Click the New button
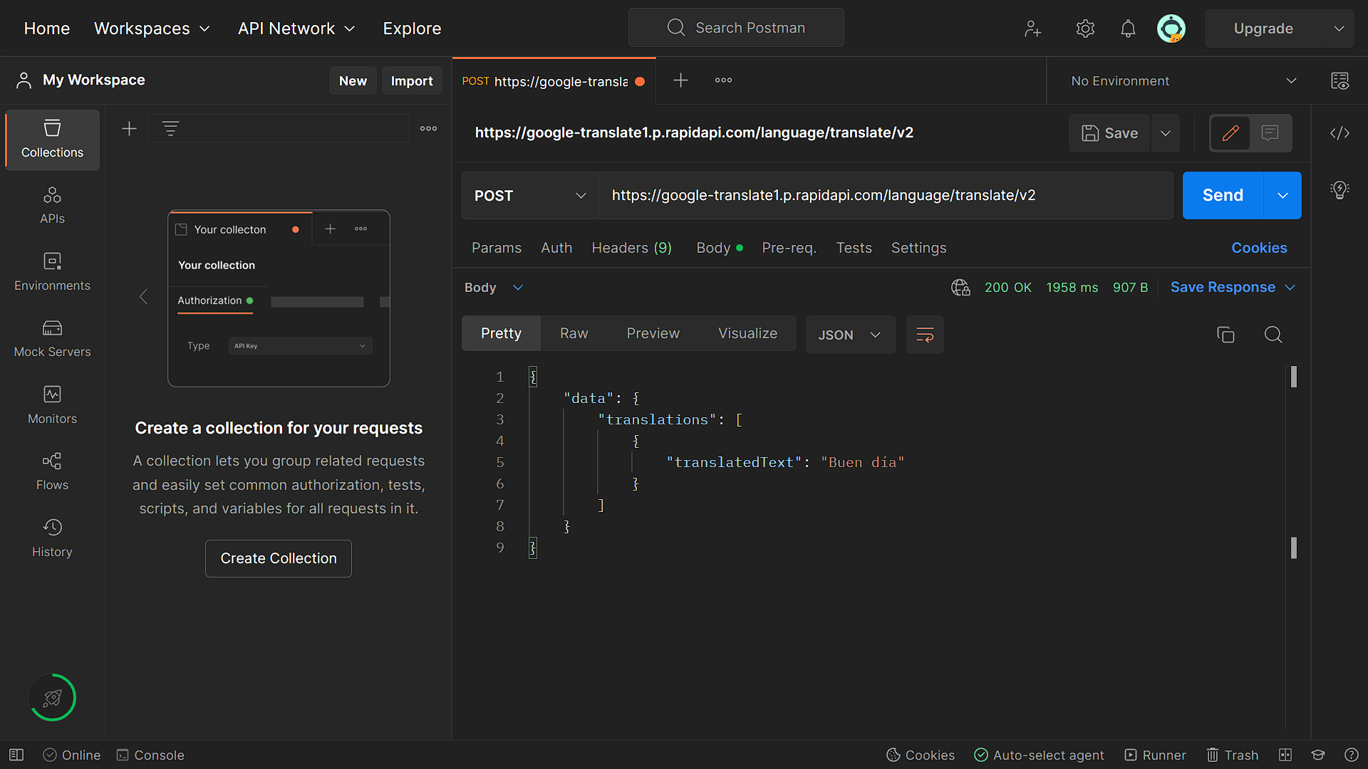1368x769 pixels. click(x=353, y=80)
